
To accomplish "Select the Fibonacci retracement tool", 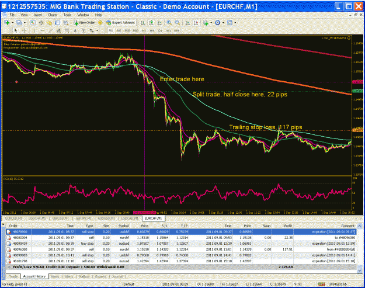I will (67, 30).
